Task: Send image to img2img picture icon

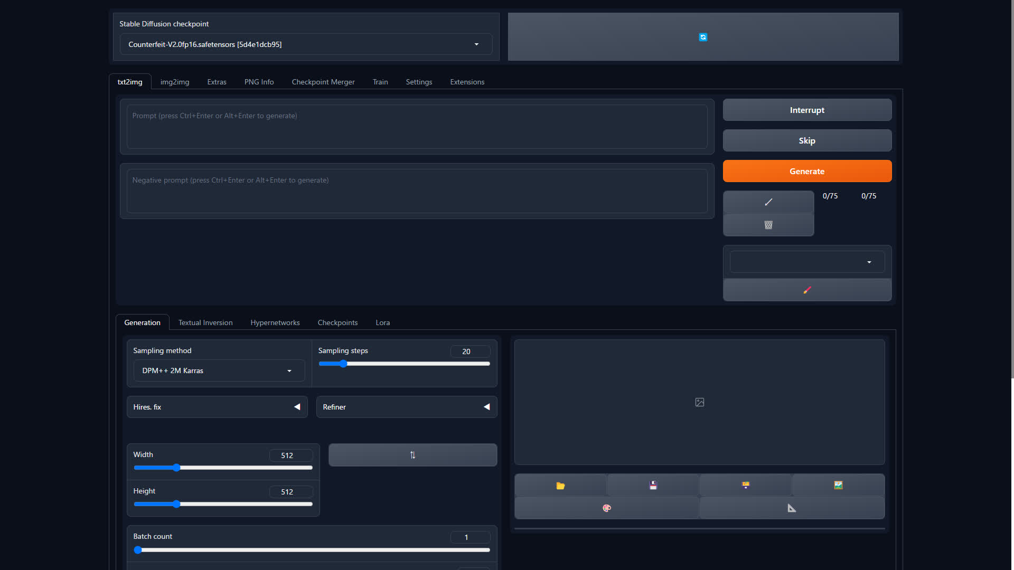Action: [x=838, y=486]
